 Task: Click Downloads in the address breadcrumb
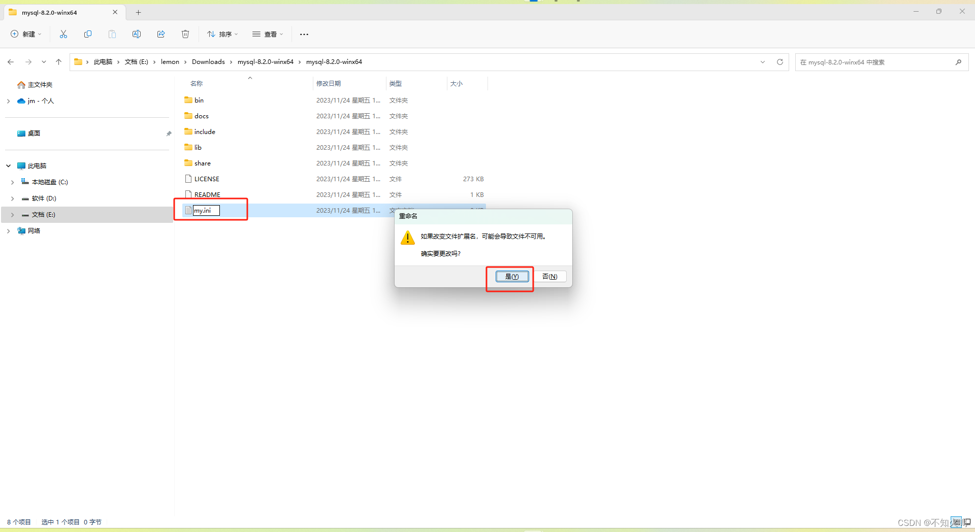(208, 62)
